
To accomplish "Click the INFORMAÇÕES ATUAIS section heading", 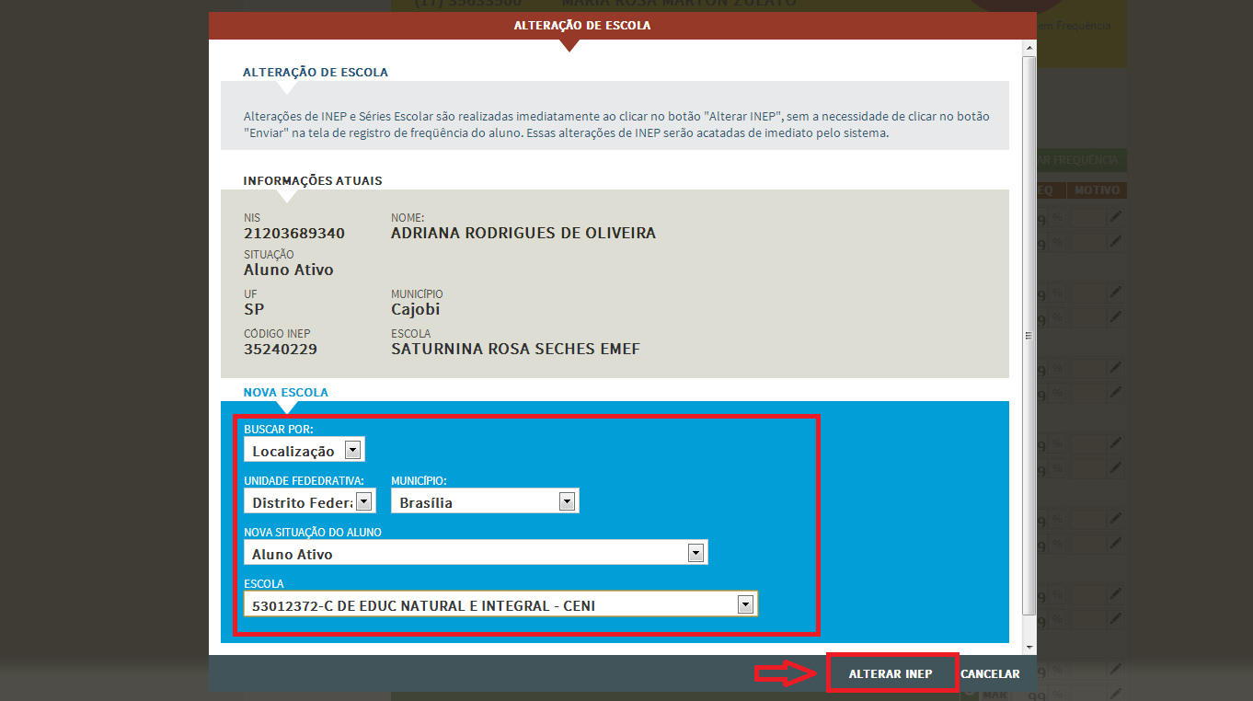I will click(313, 180).
